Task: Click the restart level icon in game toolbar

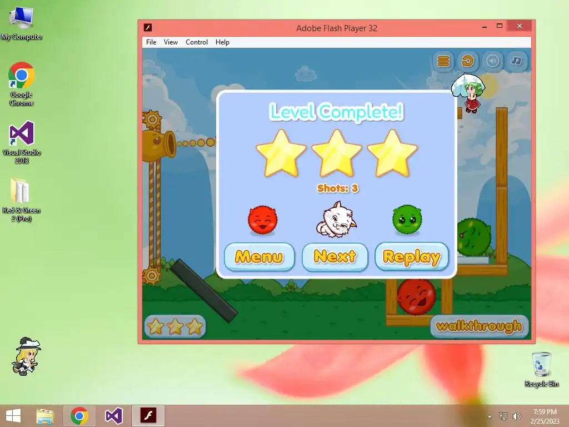Action: [x=468, y=61]
